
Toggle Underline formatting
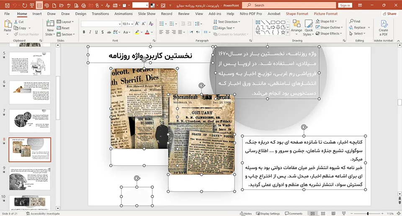pos(96,32)
